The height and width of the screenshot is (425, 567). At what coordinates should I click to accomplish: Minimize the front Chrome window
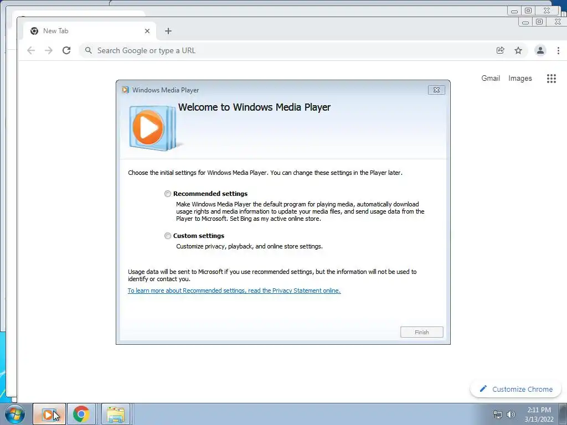click(525, 22)
